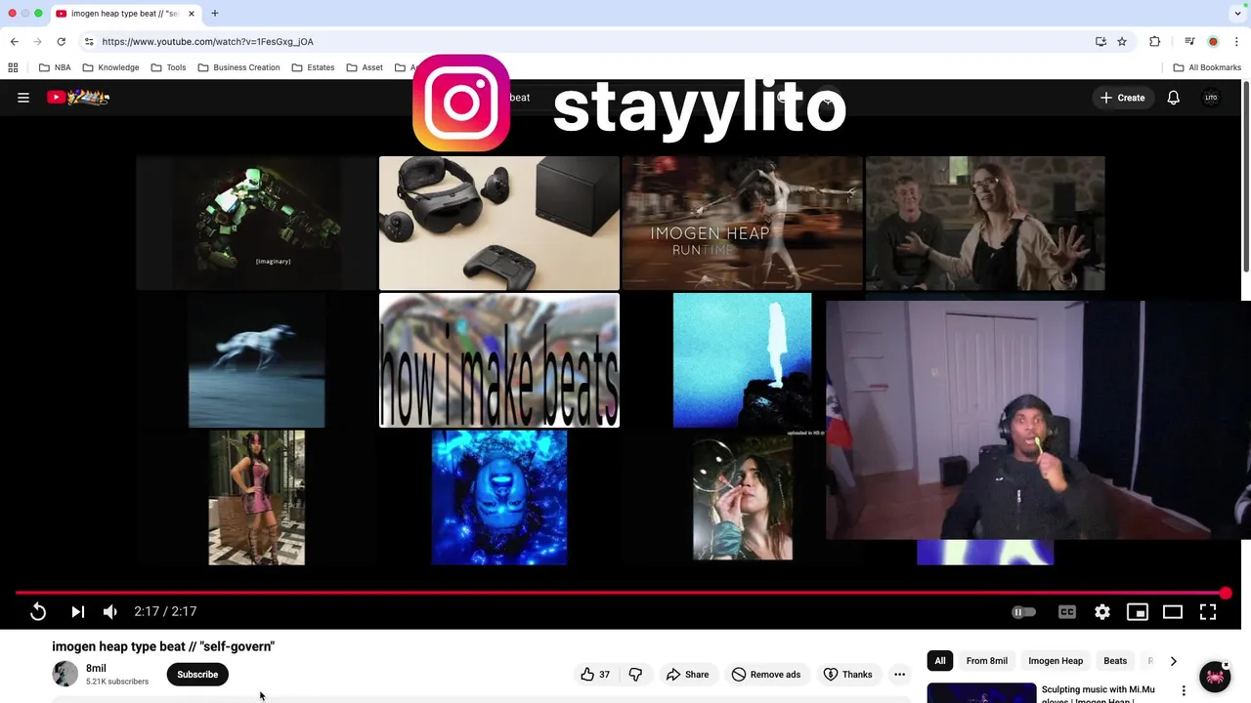The width and height of the screenshot is (1251, 703).
Task: Open the YouTube guide hamburger menu
Action: [x=23, y=98]
